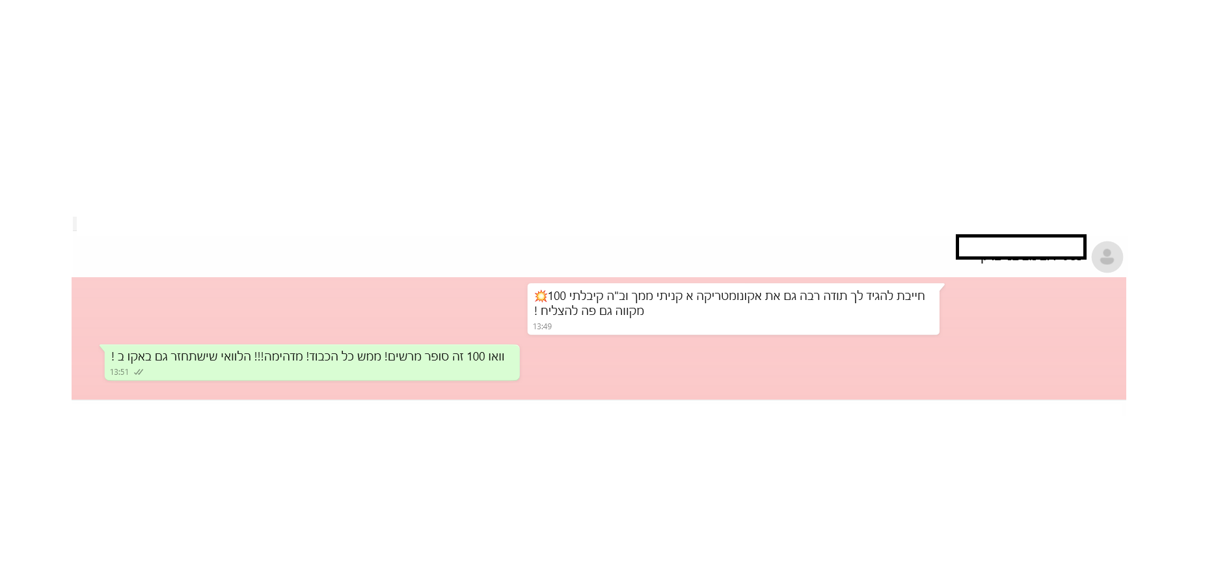
Task: Click the green bubble's pointed tail corner
Action: 102,347
